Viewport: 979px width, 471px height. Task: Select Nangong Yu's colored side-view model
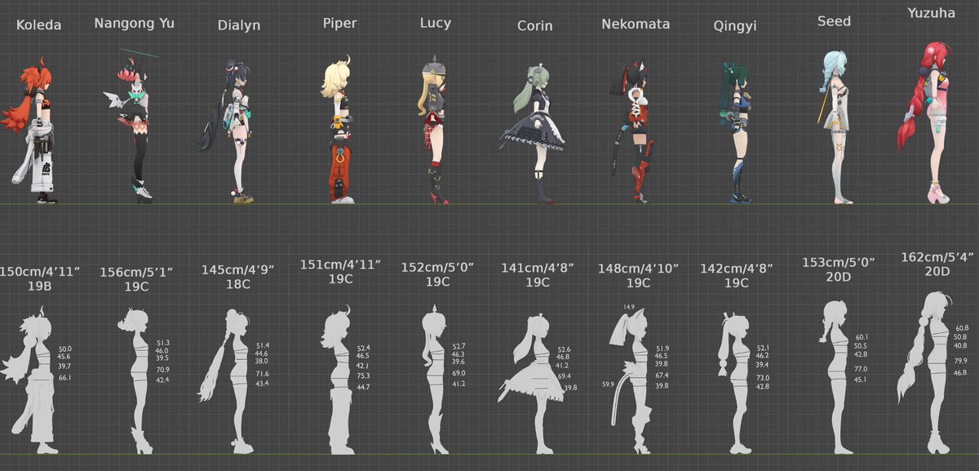132,127
